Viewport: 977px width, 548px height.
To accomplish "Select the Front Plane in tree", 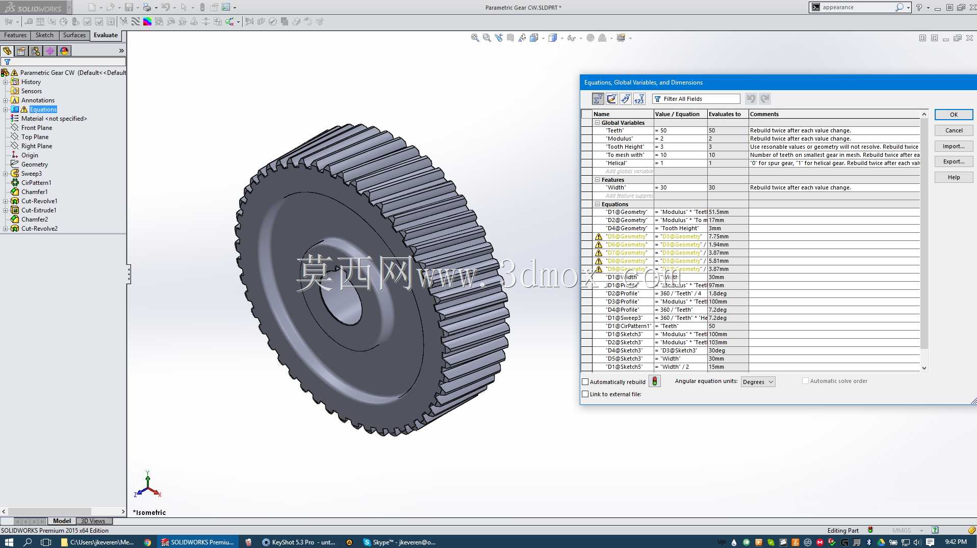I will (37, 128).
